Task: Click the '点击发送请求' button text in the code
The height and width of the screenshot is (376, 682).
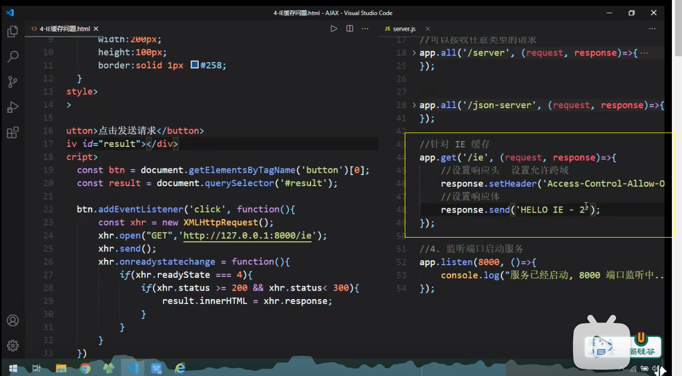Action: tap(127, 131)
